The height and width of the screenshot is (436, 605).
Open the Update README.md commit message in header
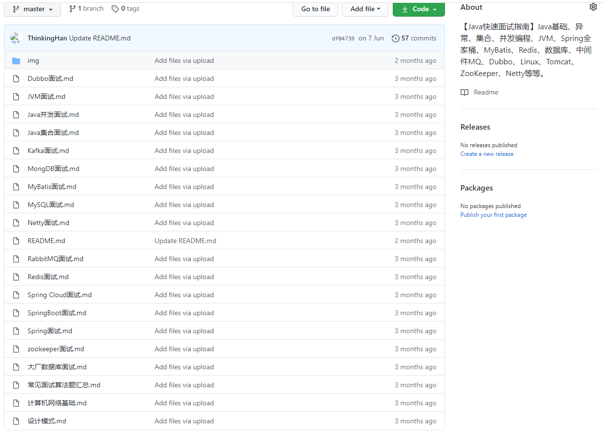[x=100, y=38]
